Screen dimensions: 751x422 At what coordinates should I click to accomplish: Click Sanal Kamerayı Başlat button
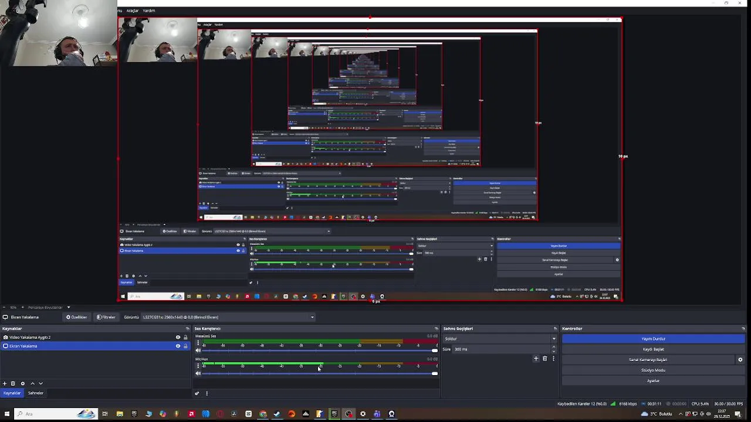coord(648,360)
